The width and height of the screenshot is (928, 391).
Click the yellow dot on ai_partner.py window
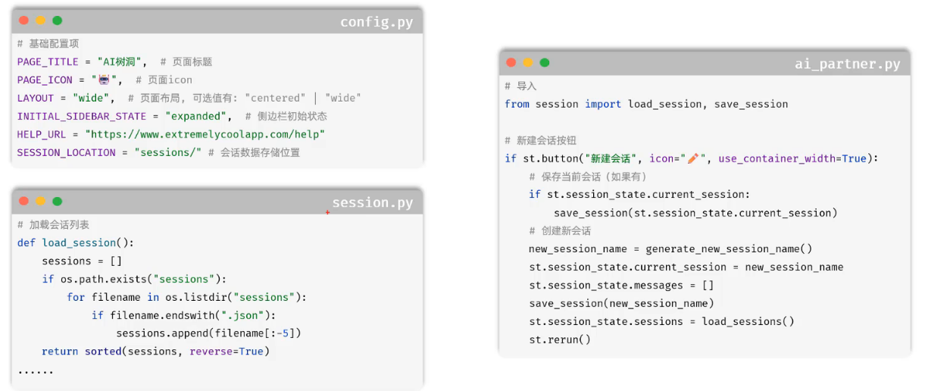click(528, 62)
